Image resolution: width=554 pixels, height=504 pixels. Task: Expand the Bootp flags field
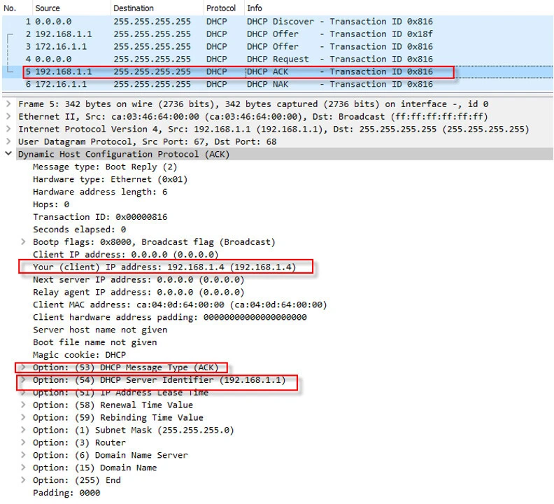click(x=23, y=241)
